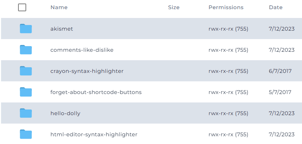The width and height of the screenshot is (302, 144).
Task: Open the forget-about-shortcode-buttons folder name
Action: (x=96, y=92)
